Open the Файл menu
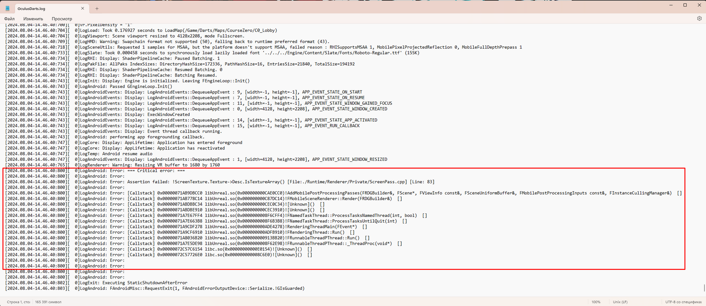 coord(9,19)
